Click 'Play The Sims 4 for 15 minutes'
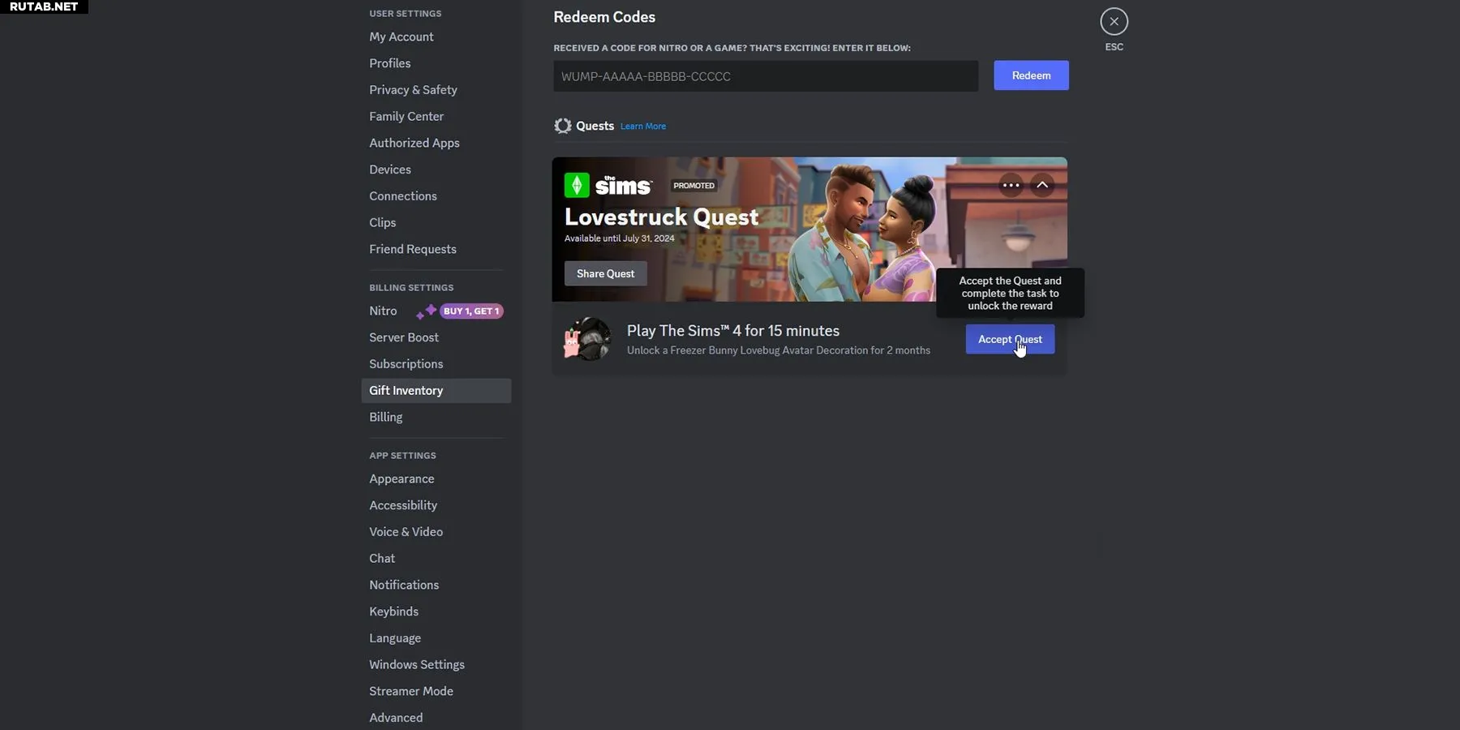The width and height of the screenshot is (1460, 730). pos(732,331)
